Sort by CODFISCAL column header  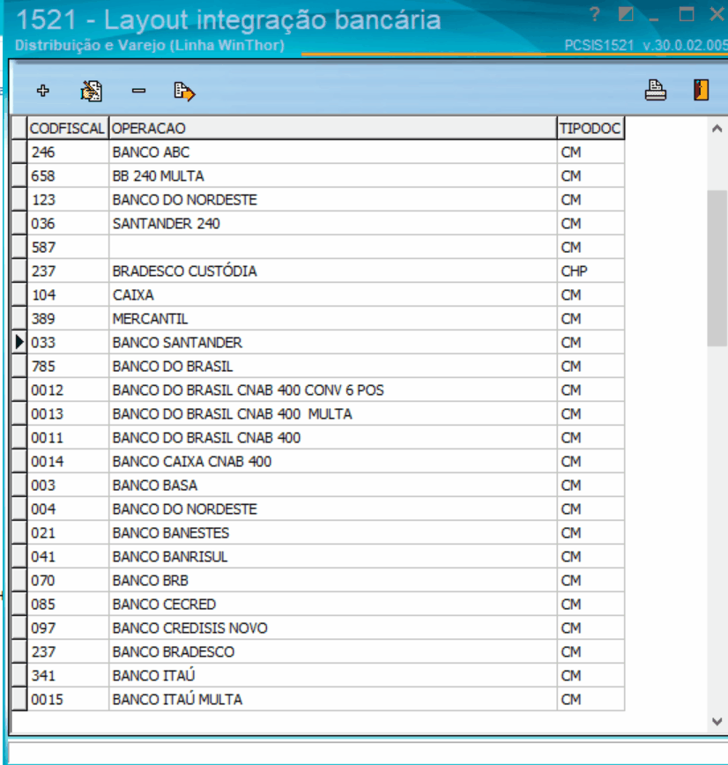click(x=68, y=129)
